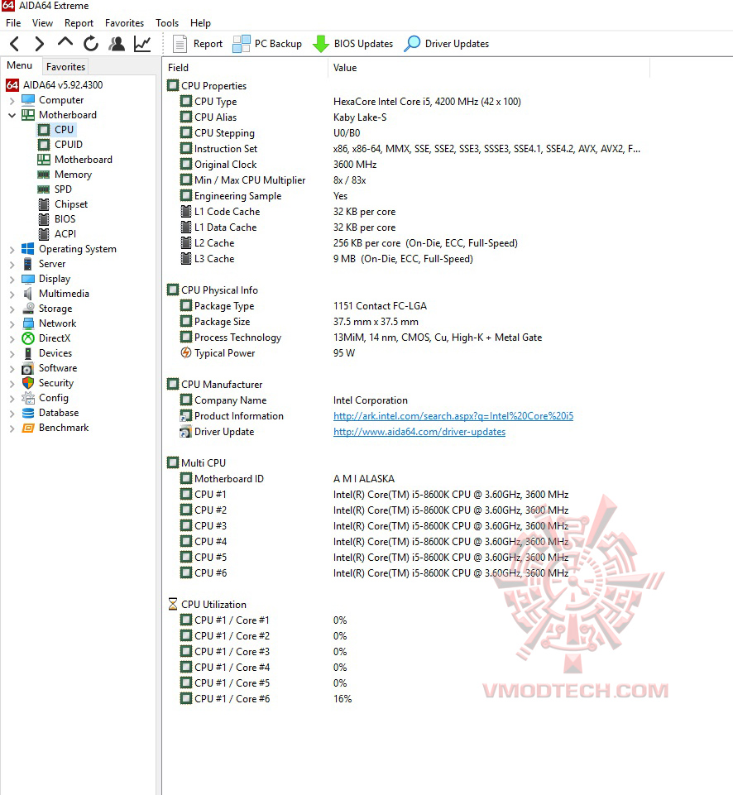This screenshot has width=733, height=795.
Task: Select Motherboard sub-item under Motherboard
Action: [75, 159]
